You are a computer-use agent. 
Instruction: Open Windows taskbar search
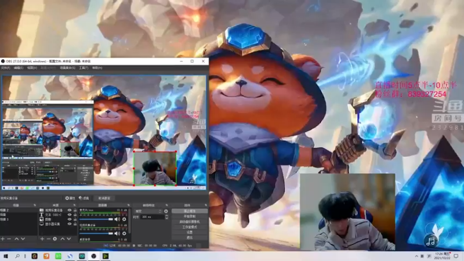click(17, 256)
